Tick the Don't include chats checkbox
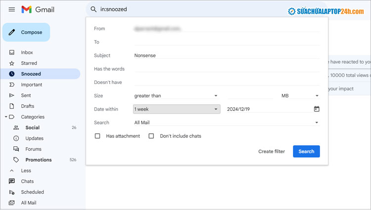 coord(151,136)
